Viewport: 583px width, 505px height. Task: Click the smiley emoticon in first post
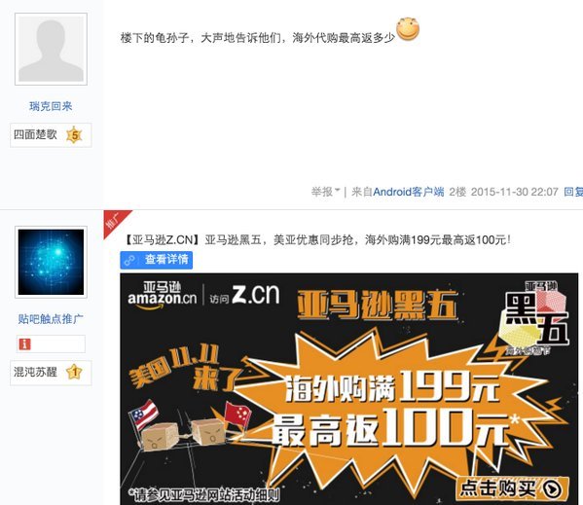point(408,28)
